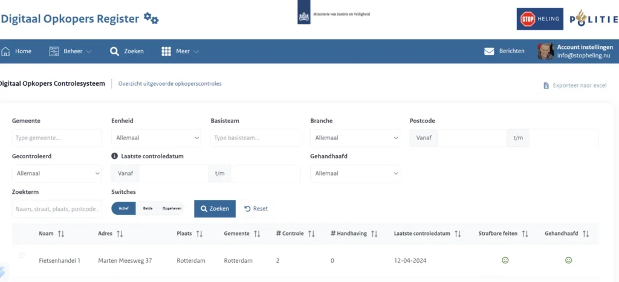Screen dimensions: 619x282
Task: Open Account instellingen
Action: click(x=585, y=47)
